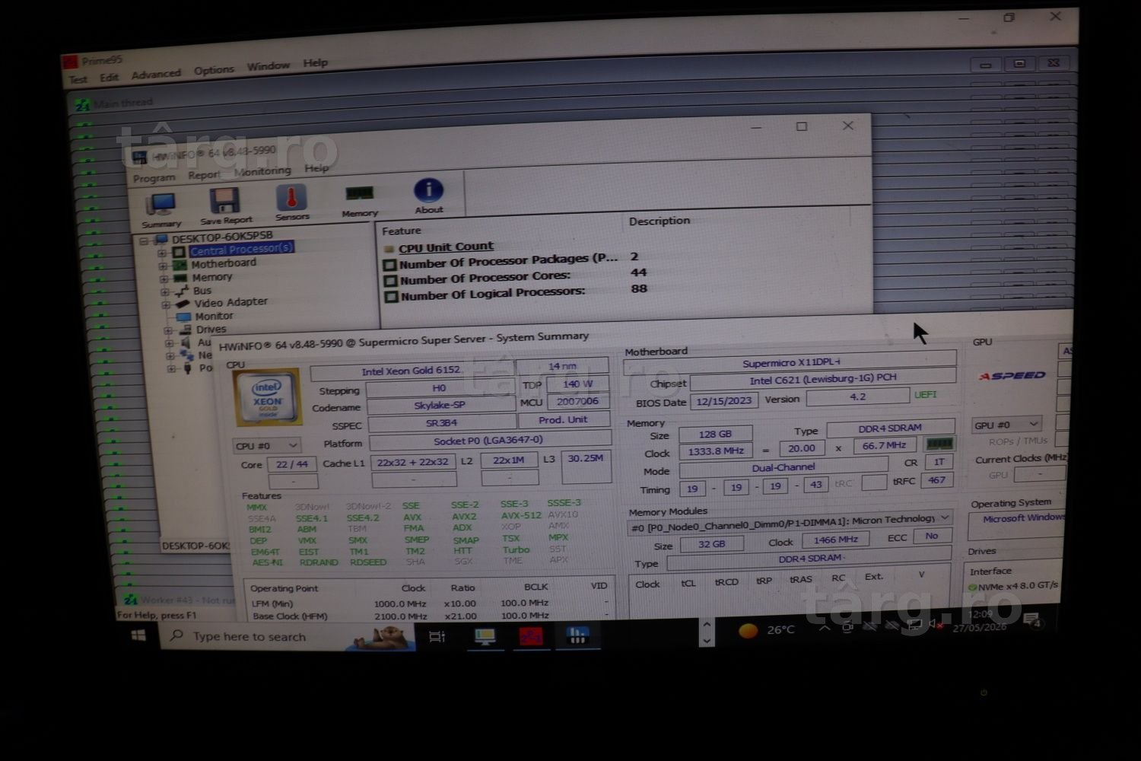Click the Bus icon in the device tree
1141x761 pixels.
point(182,291)
